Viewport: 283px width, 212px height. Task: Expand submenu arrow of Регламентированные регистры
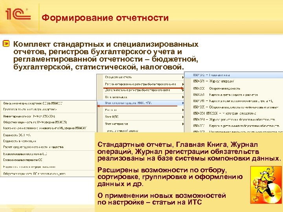(183, 84)
